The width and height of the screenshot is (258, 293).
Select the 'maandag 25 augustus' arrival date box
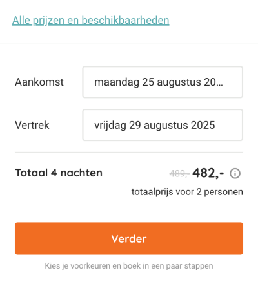point(163,82)
